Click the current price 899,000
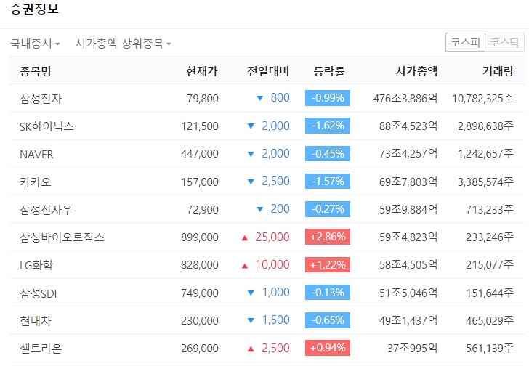 coord(200,237)
